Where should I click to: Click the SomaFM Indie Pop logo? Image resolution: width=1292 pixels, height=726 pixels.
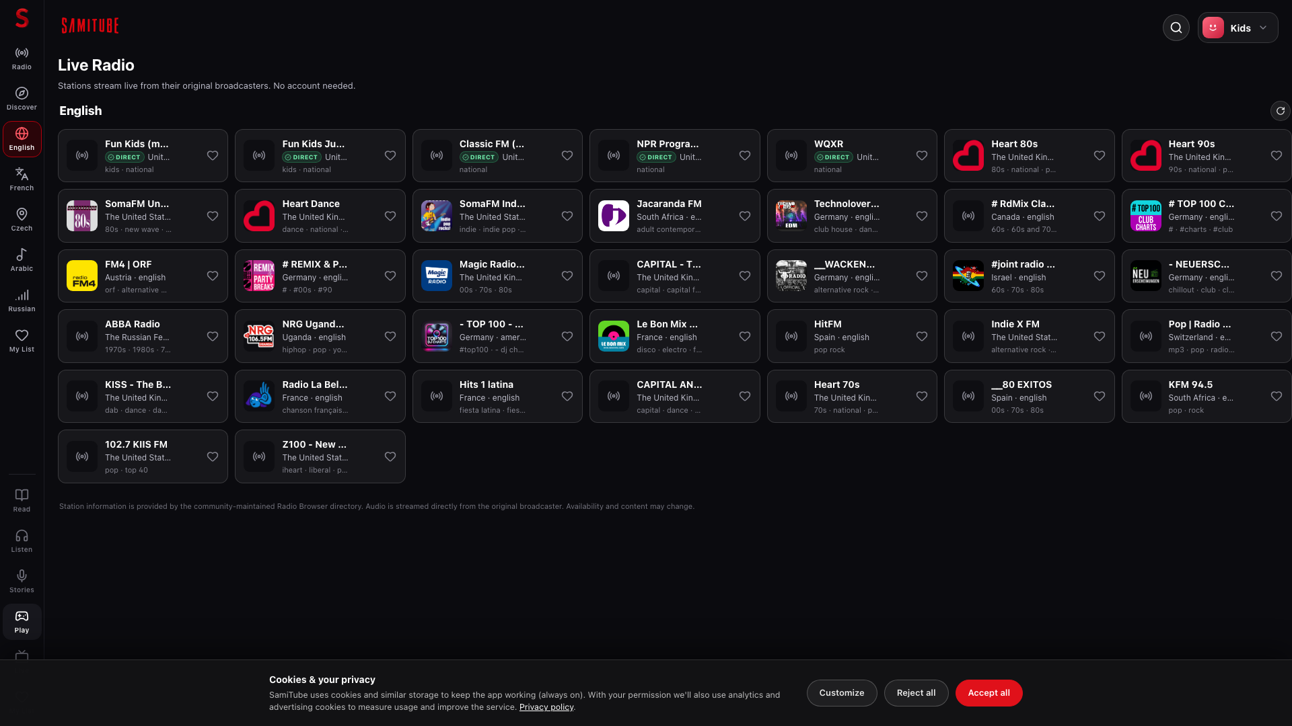tap(437, 216)
